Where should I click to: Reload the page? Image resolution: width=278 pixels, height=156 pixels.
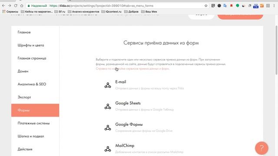tap(16, 6)
